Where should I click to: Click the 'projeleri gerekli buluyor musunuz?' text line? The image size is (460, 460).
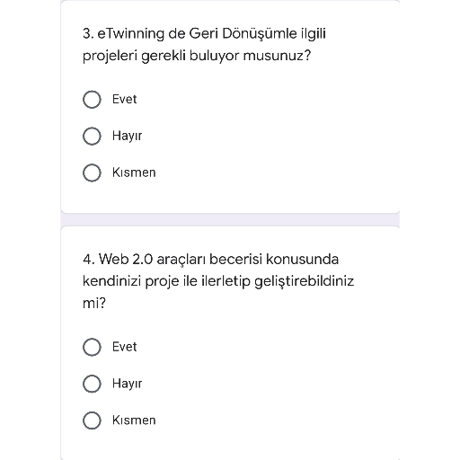click(197, 56)
